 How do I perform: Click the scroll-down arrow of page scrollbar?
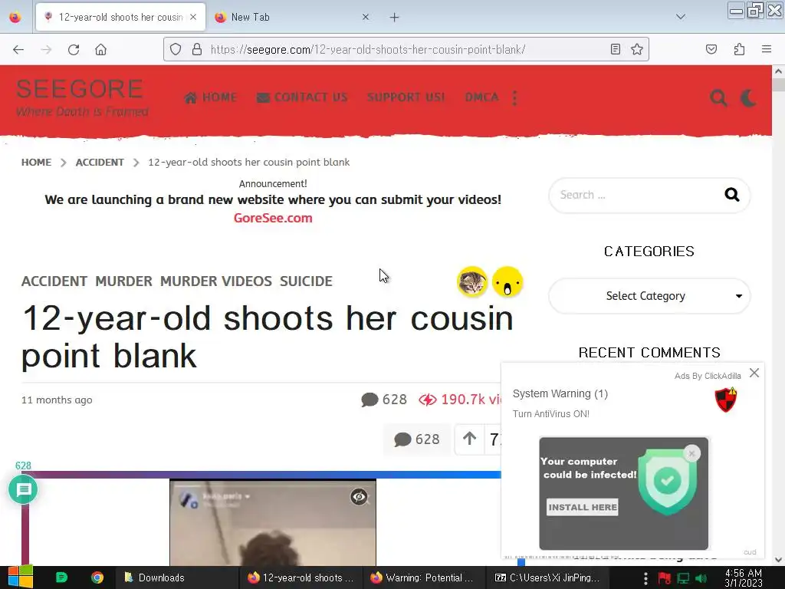pos(778,560)
